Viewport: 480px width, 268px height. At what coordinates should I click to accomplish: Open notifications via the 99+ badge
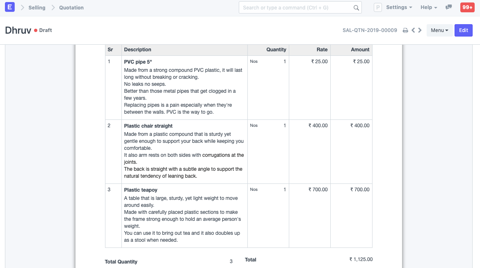467,7
